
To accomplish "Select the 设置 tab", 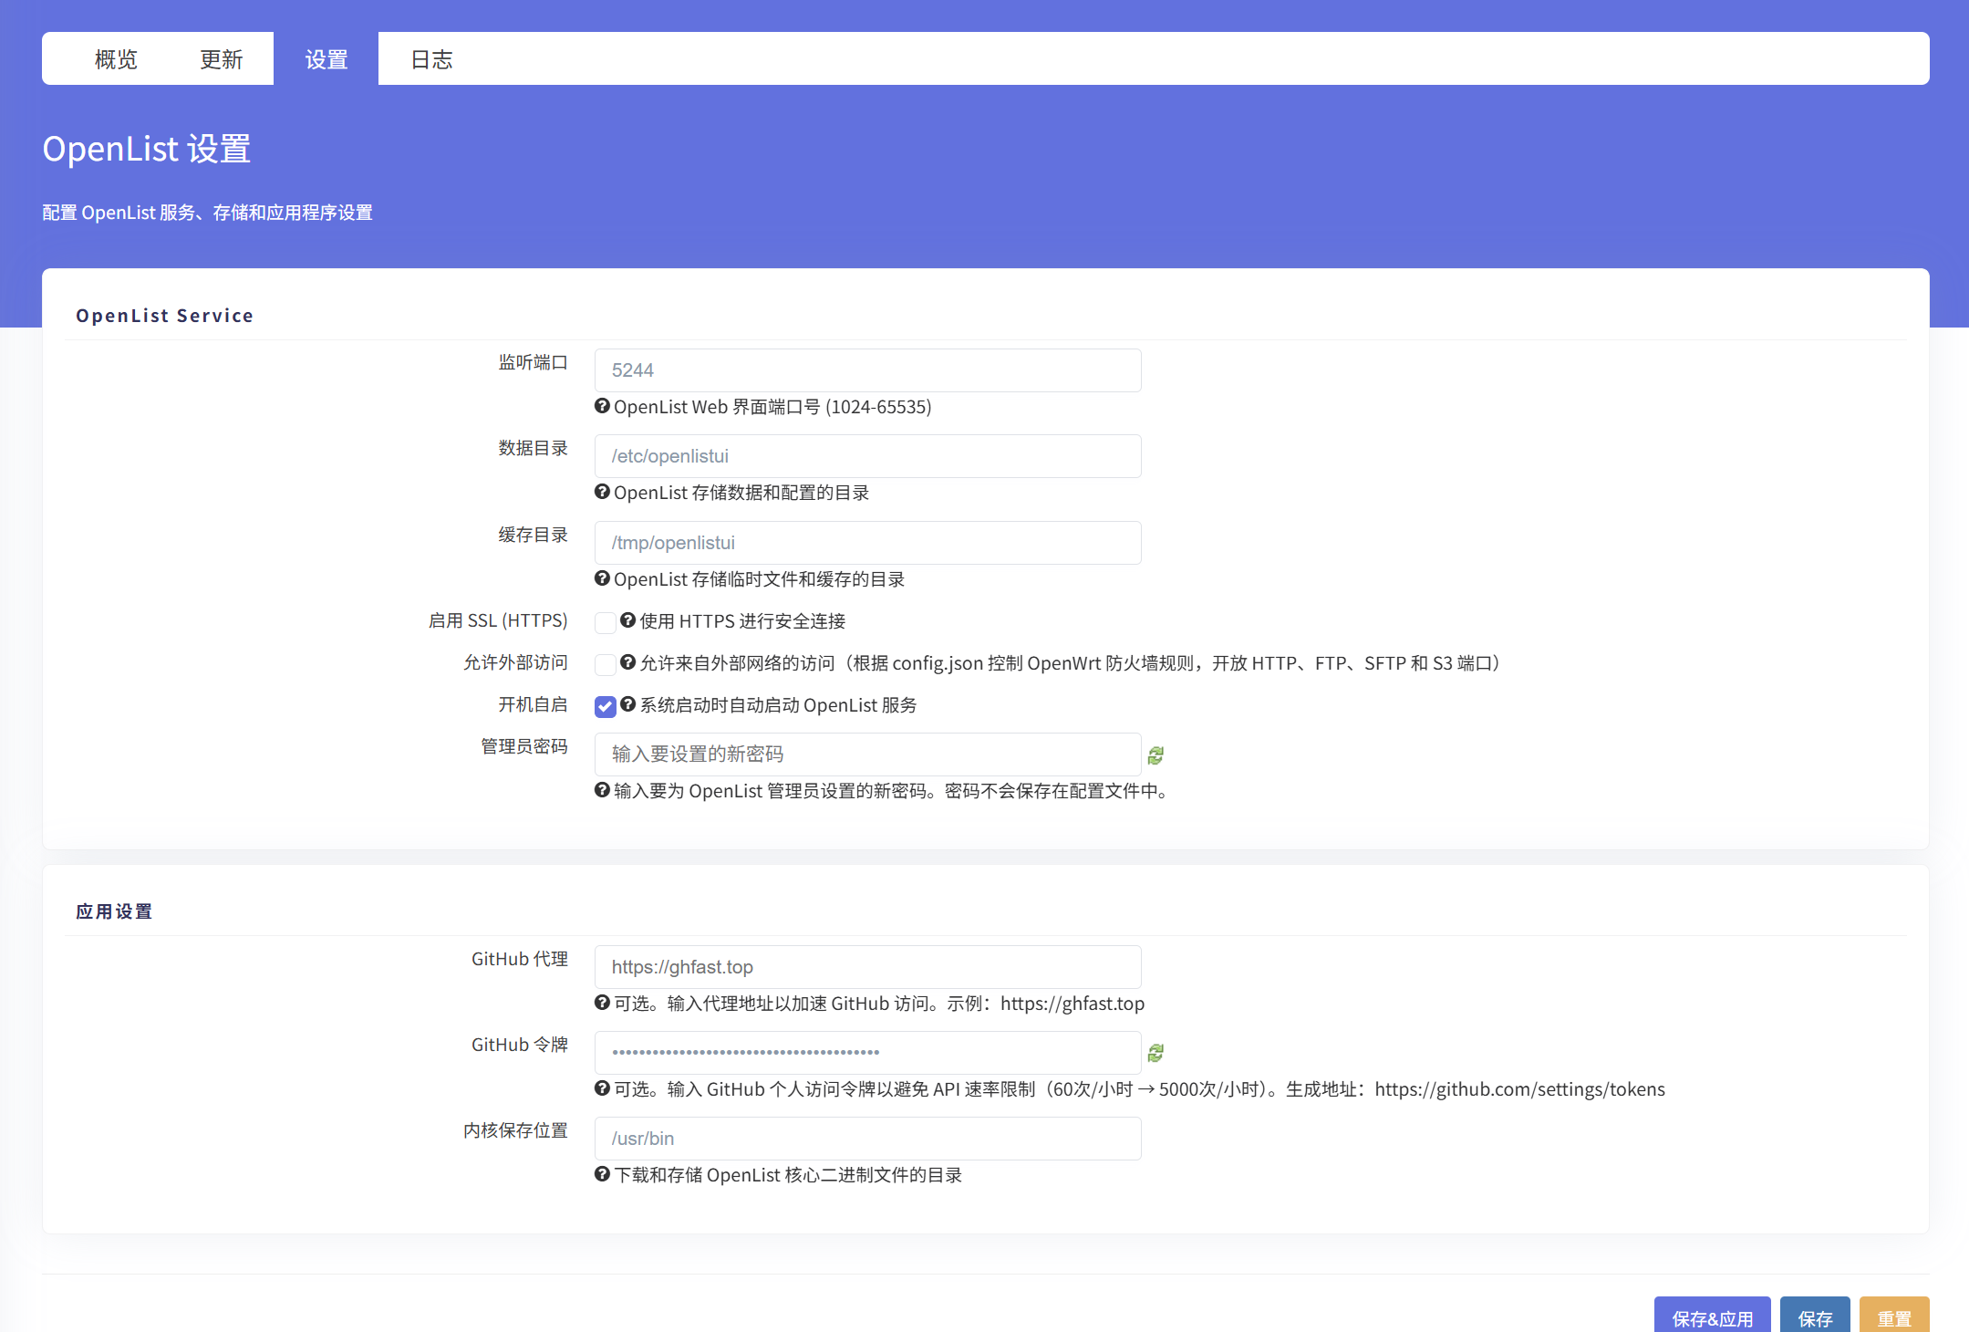I will click(326, 59).
